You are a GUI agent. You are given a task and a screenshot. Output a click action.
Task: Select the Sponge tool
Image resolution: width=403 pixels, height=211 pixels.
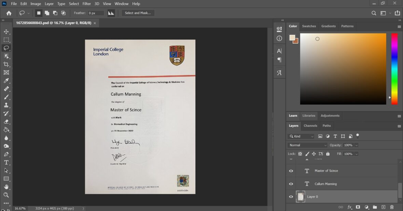[x=6, y=146]
